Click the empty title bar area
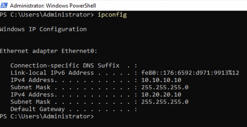 point(171,6)
